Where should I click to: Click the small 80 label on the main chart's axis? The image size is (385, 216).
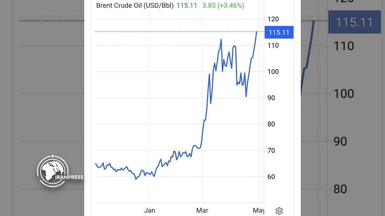click(x=271, y=124)
